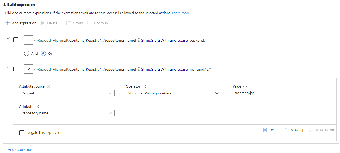The width and height of the screenshot is (340, 153).
Task: Enable Negate this expression checkbox
Action: pos(22,133)
